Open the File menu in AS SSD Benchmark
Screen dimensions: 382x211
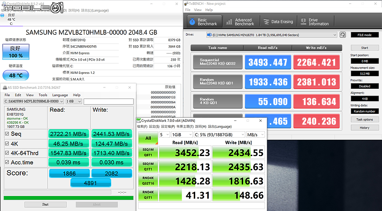(7, 95)
